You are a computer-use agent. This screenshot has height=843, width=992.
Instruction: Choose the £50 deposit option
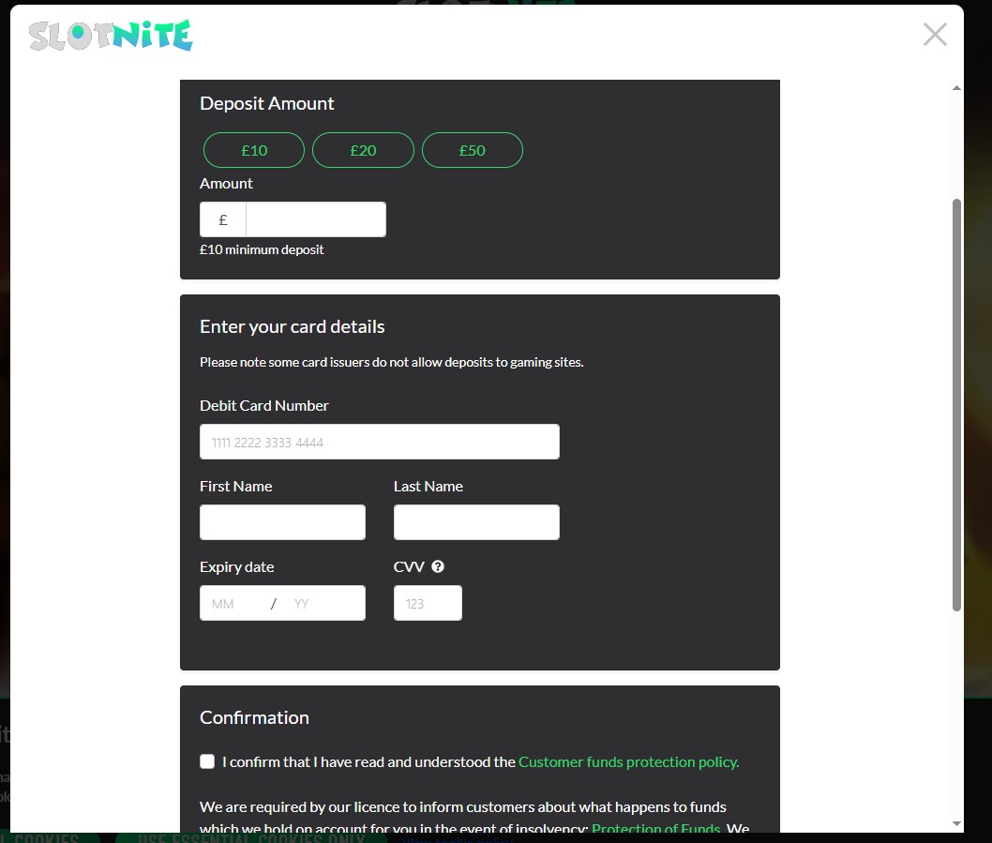pos(473,150)
